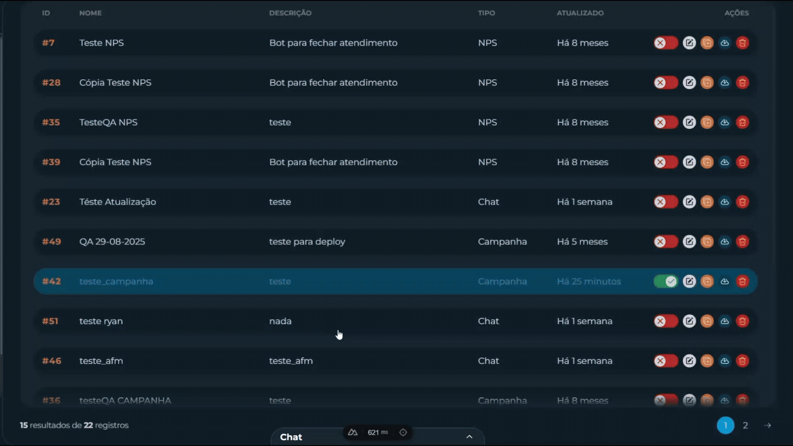Click 'teste_afm' description cell
Image resolution: width=793 pixels, height=446 pixels.
291,361
